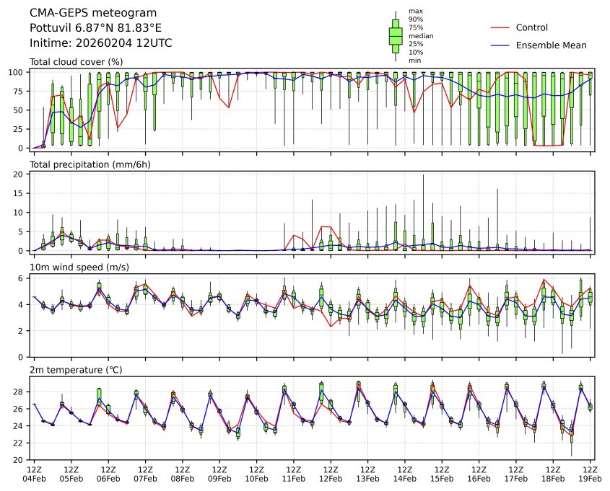Click the 12Z 11Feb time axis tick
The width and height of the screenshot is (610, 491).
(294, 473)
